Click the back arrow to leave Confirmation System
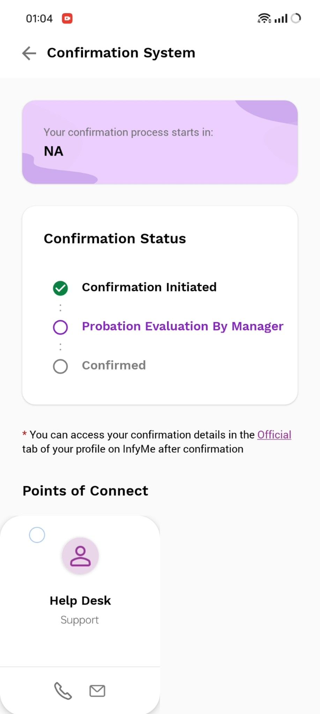The height and width of the screenshot is (714, 320). (x=29, y=53)
